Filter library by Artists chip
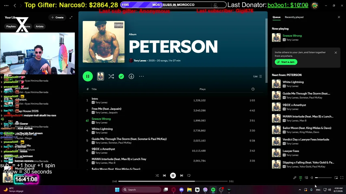346x194 pixels. point(40,26)
